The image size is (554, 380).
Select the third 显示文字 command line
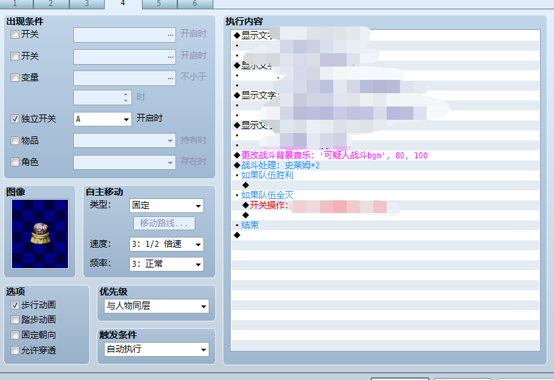coord(385,95)
